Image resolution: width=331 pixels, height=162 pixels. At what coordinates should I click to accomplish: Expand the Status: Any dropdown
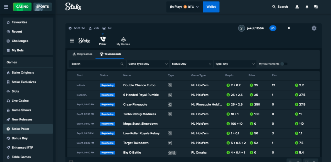[x=191, y=64]
